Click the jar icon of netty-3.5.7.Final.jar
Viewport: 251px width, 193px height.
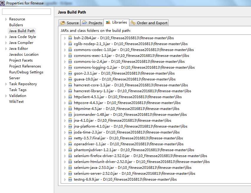pyautogui.click(x=70, y=138)
